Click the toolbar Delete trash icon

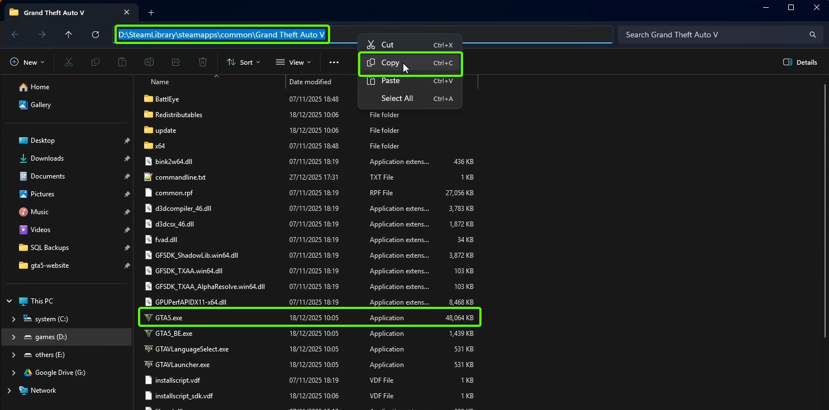[x=203, y=62]
